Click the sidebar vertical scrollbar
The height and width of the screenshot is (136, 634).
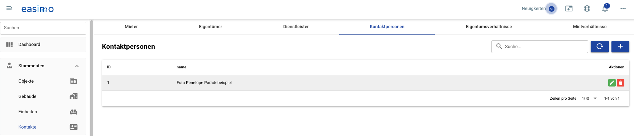[92, 78]
